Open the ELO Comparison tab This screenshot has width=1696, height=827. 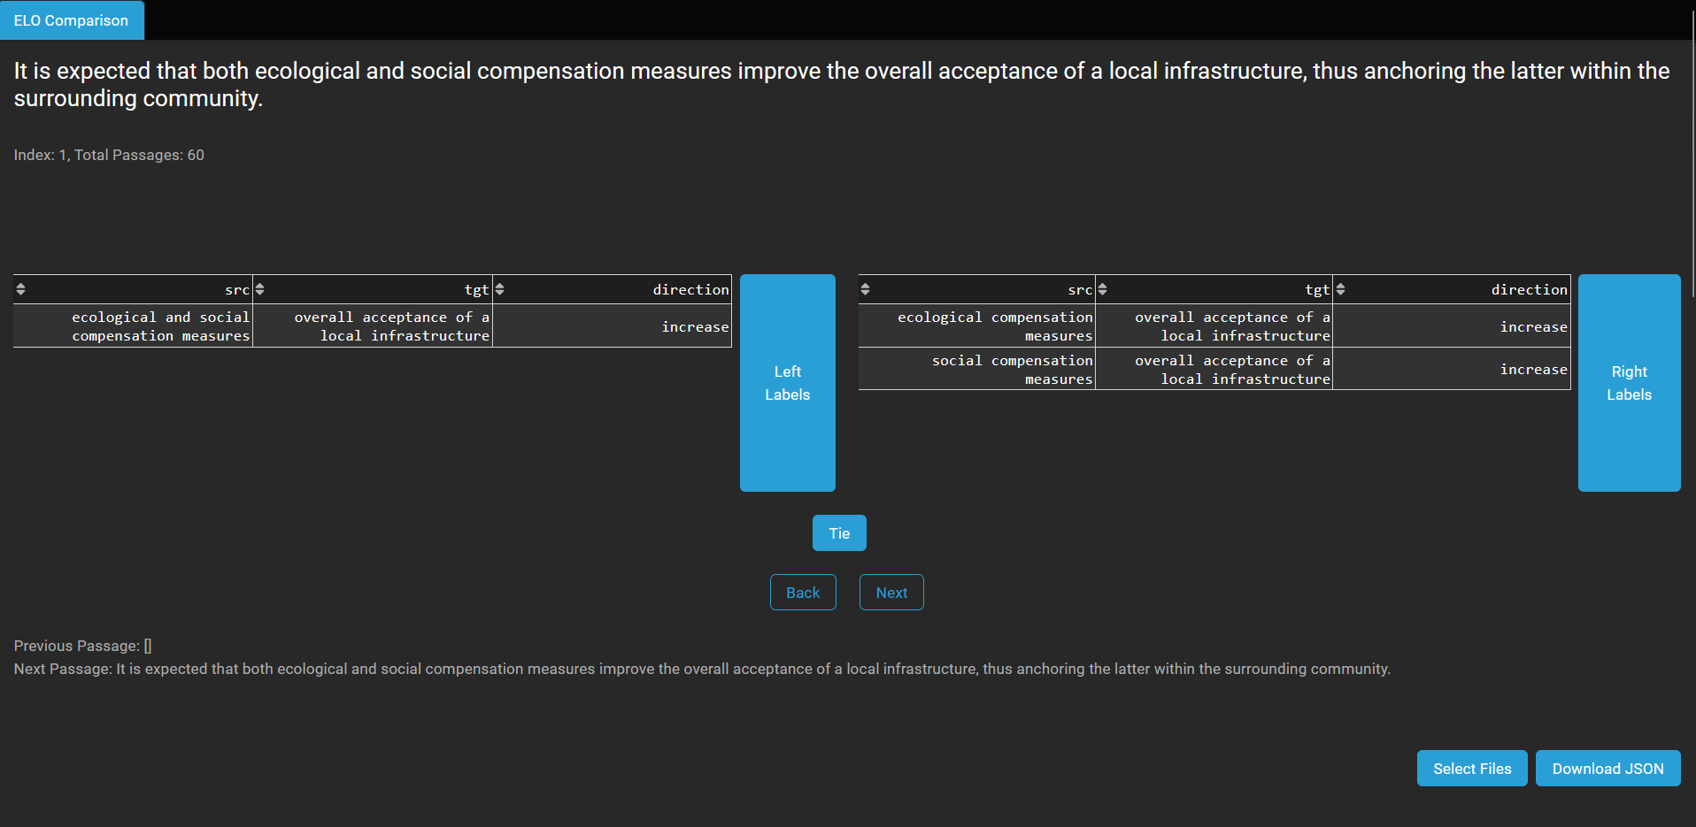click(x=71, y=20)
